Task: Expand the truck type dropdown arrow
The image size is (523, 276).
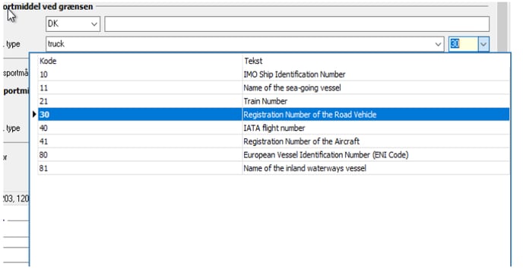Action: tap(438, 44)
